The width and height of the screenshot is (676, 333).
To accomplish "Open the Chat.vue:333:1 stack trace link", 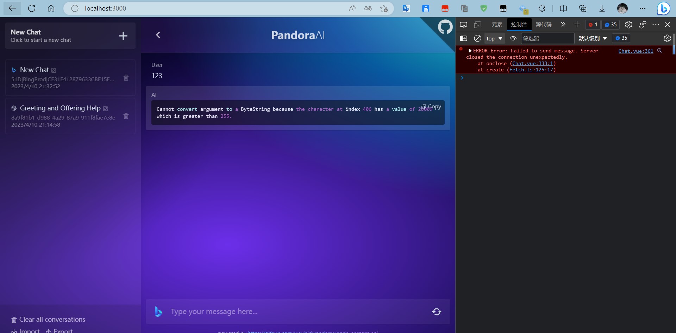I will (533, 64).
